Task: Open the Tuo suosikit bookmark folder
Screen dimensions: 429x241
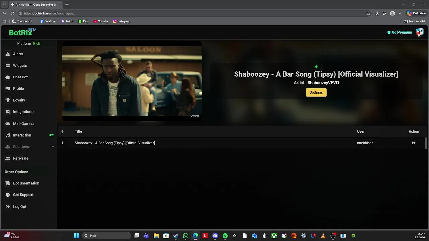Action: coord(22,21)
